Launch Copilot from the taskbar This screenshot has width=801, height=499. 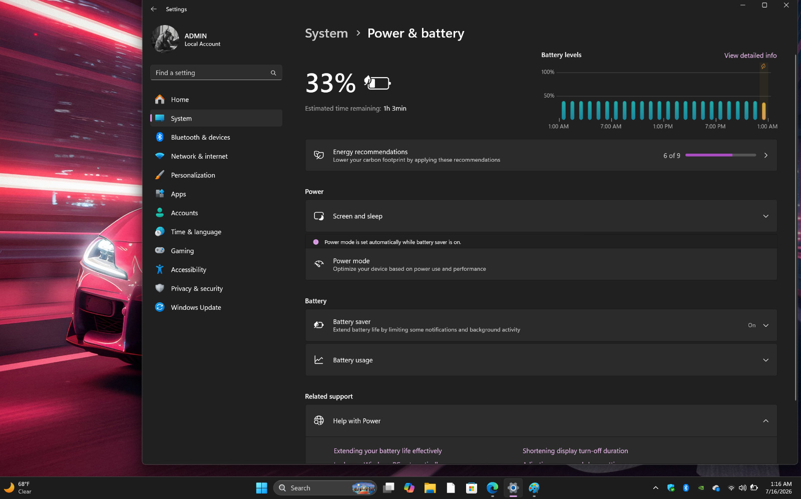(410, 488)
